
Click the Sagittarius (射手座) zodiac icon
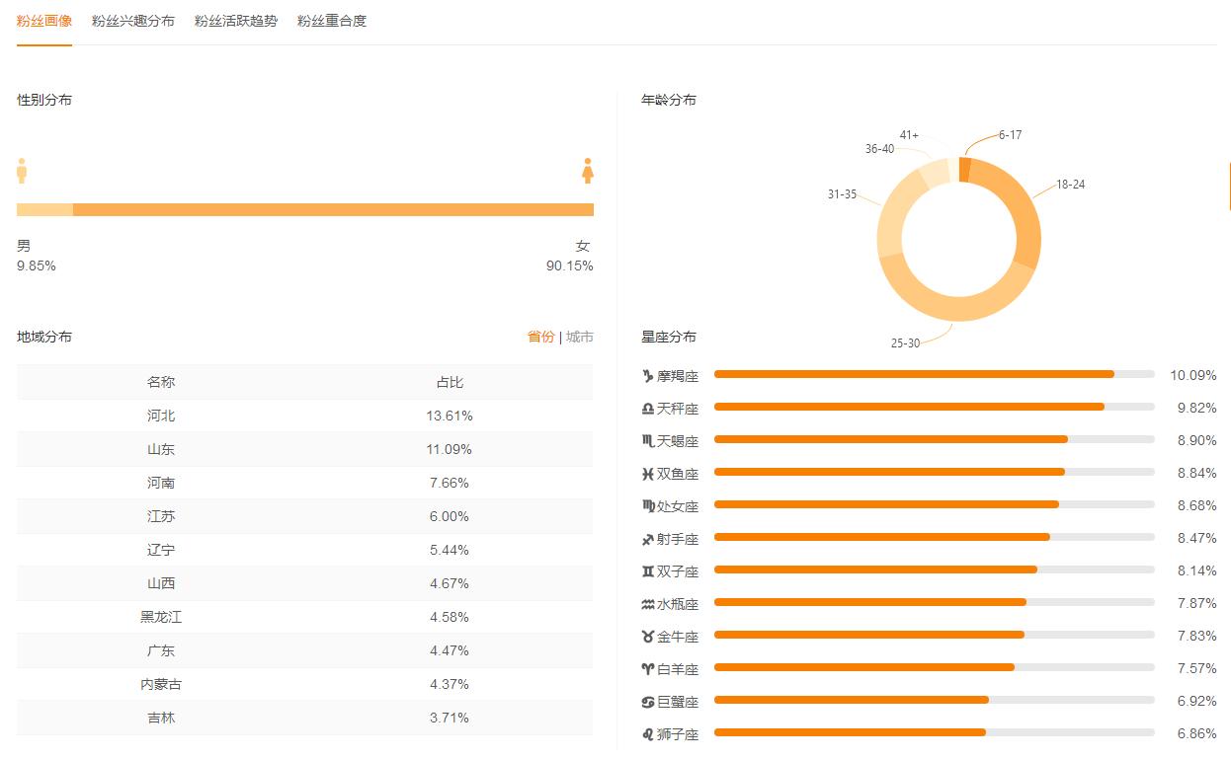648,539
